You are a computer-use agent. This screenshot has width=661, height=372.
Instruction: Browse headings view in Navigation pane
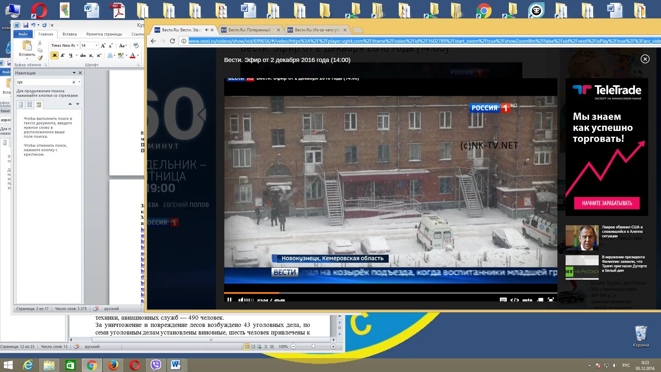21,104
